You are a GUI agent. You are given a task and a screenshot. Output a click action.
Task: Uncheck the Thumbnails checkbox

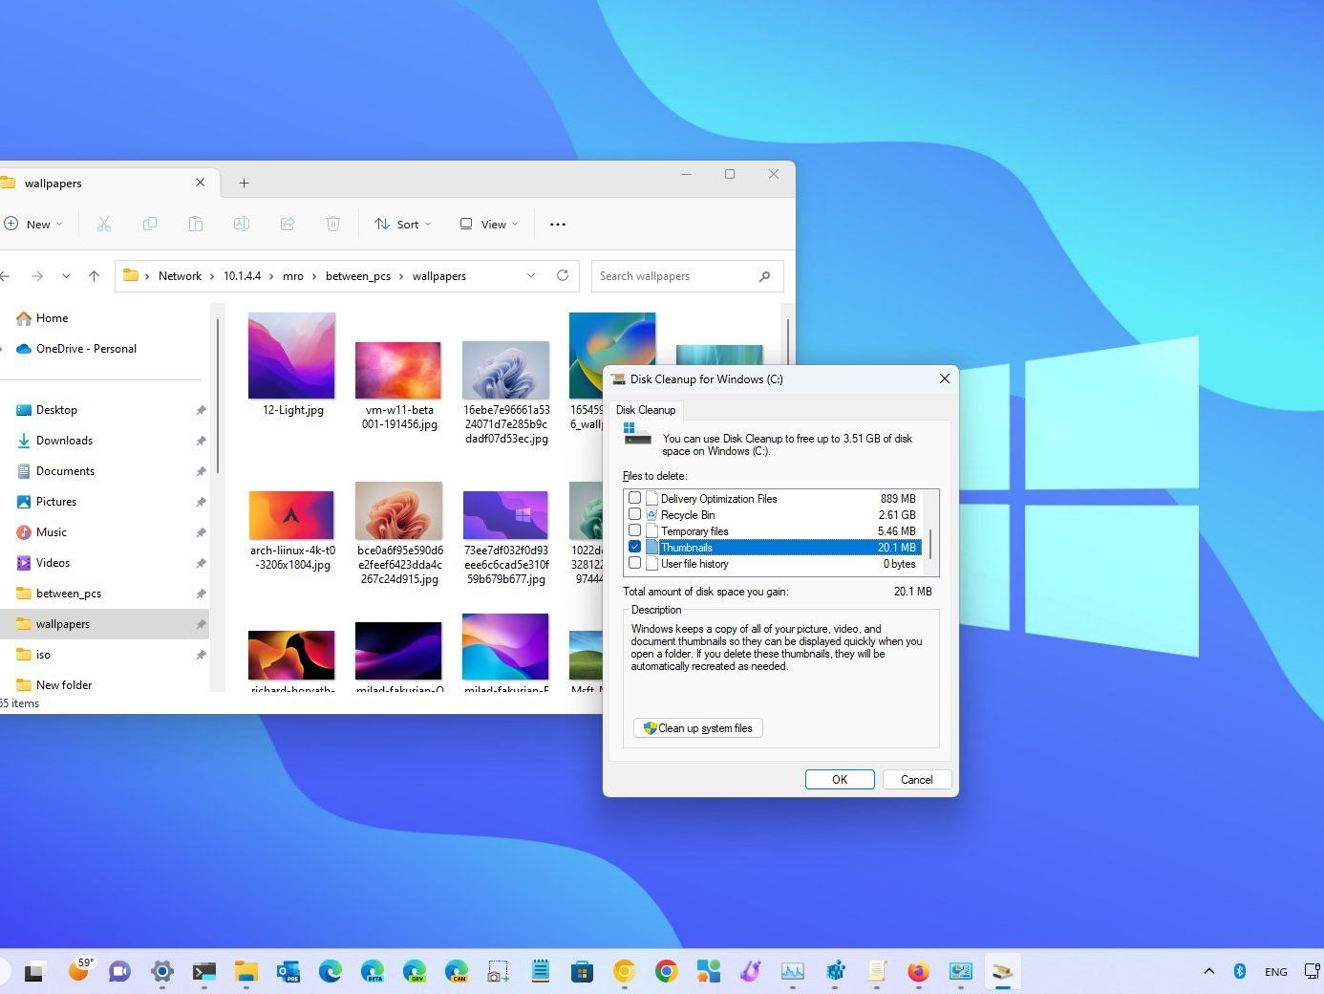pos(635,547)
